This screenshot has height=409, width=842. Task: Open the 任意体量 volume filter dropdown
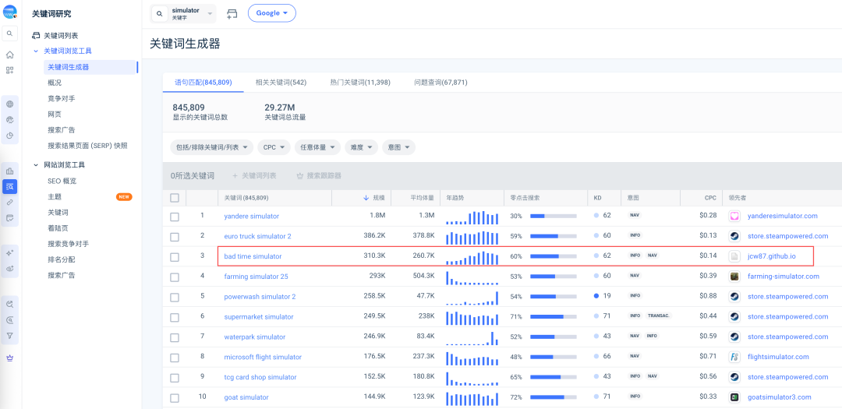(x=317, y=147)
